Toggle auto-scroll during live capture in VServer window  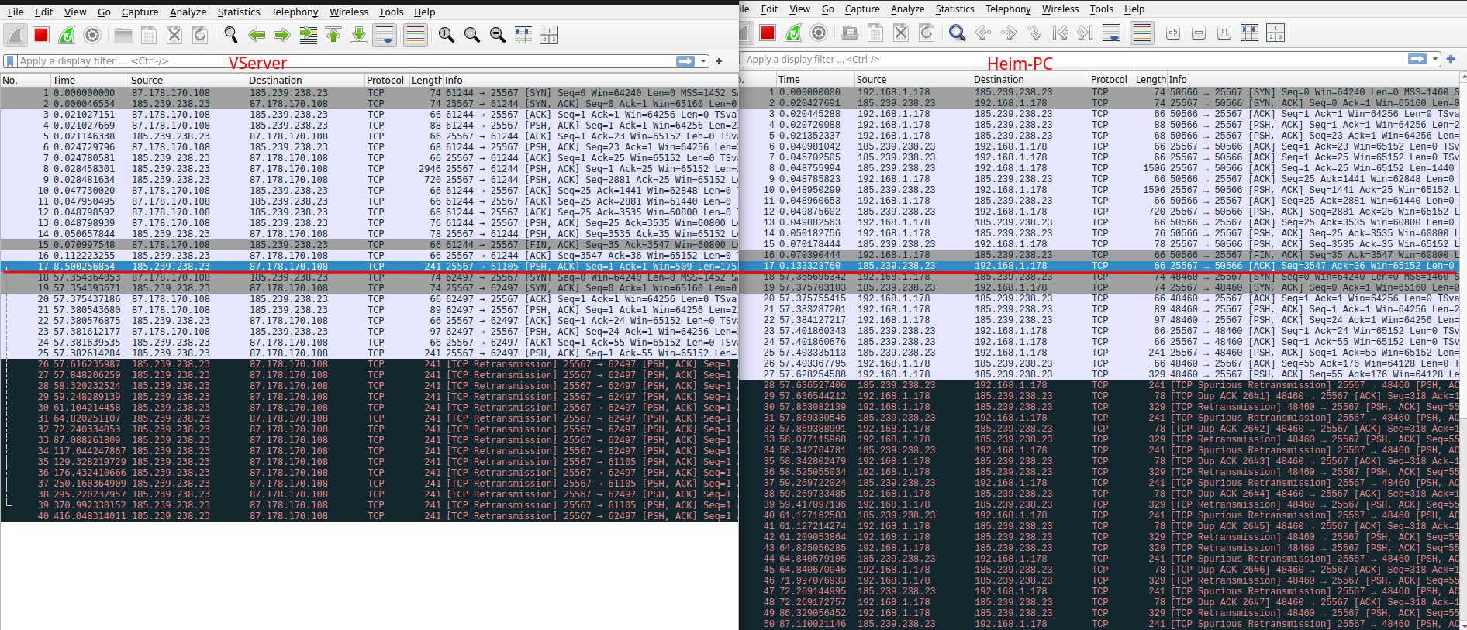pos(385,35)
